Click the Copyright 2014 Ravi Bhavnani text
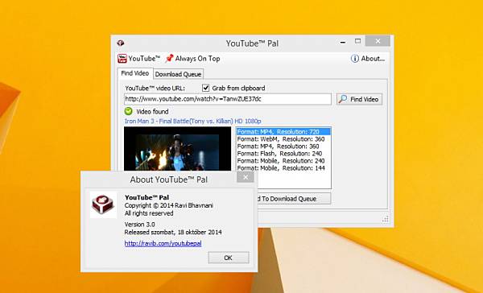This screenshot has height=293, width=483. (x=169, y=205)
